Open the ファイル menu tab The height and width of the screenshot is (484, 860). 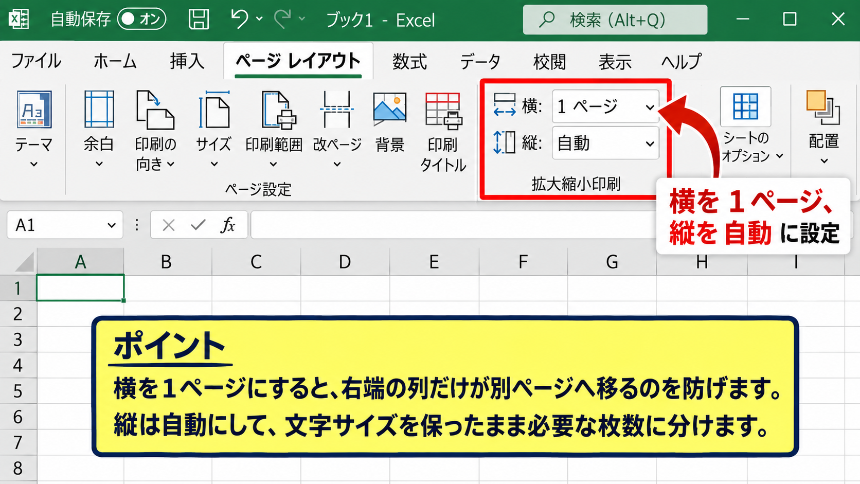(36, 61)
